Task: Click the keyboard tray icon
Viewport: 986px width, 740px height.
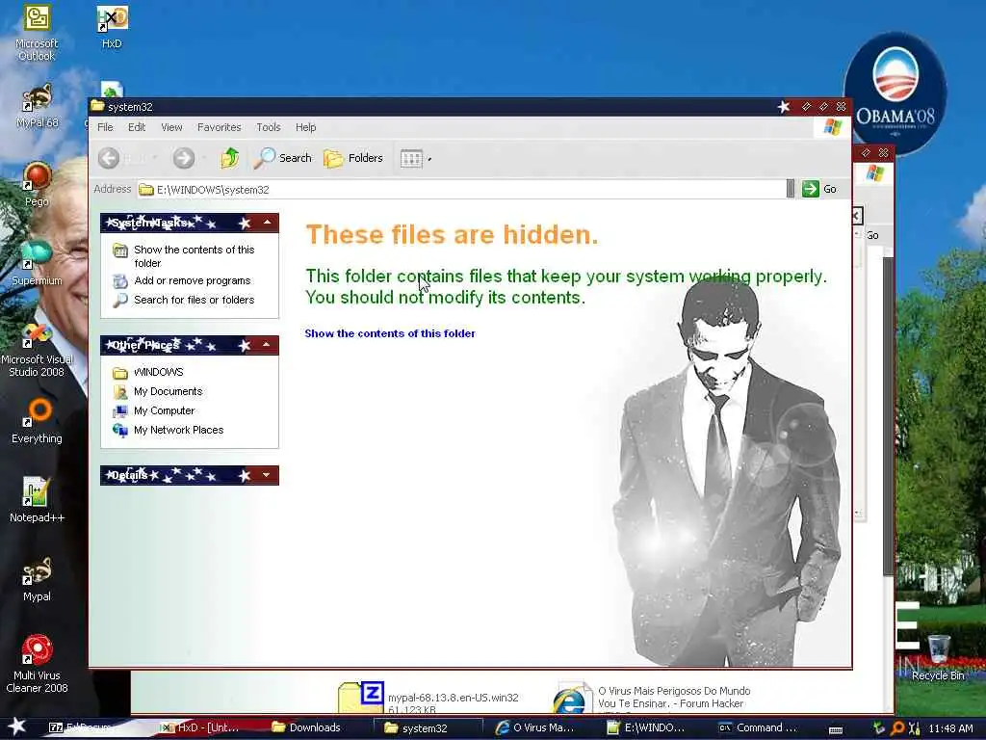Action: [836, 730]
